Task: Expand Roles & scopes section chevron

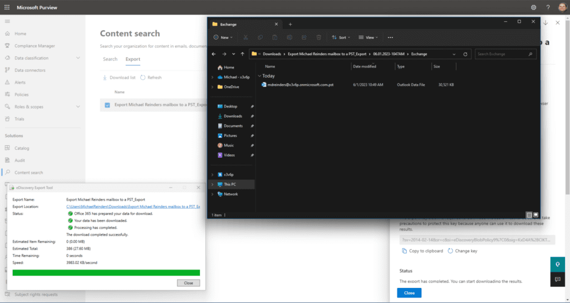Action: [x=78, y=106]
